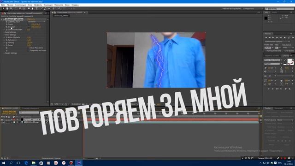Screen dimensions: 295x166
Task: Select the Selection arrow tool
Action: click(3, 8)
